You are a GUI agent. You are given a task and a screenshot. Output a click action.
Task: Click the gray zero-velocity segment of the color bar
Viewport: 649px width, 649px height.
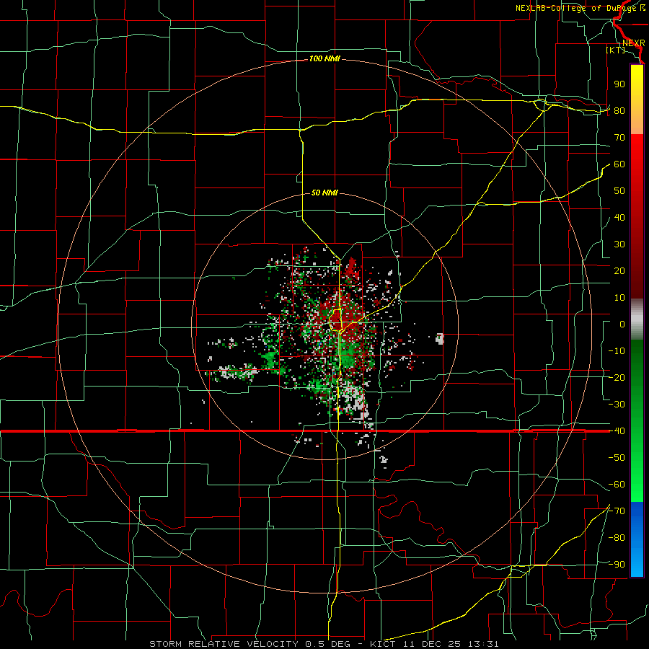tap(637, 319)
